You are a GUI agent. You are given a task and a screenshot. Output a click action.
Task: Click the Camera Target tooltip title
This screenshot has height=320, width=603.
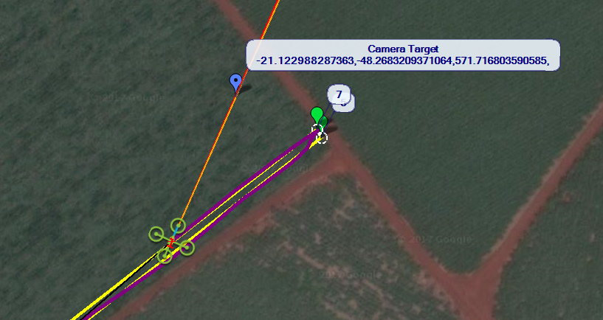(403, 49)
